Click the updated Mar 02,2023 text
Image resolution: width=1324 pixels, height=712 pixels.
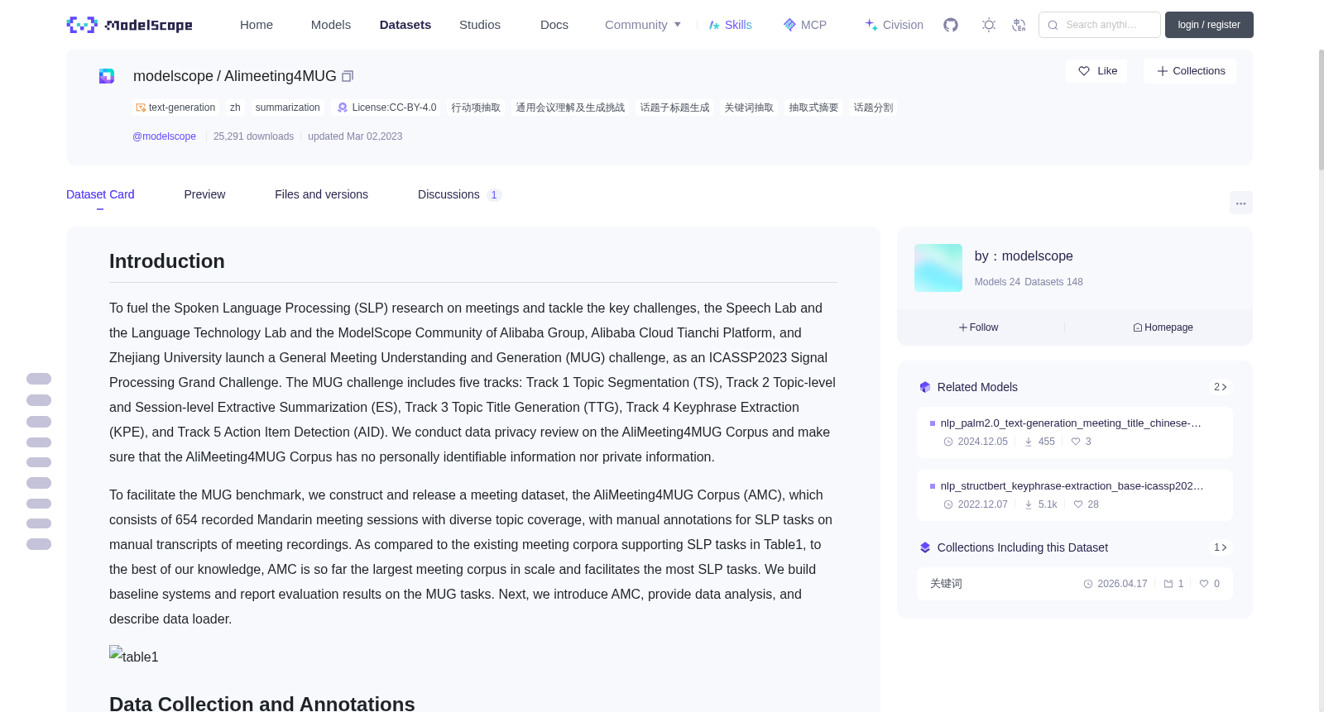click(355, 136)
